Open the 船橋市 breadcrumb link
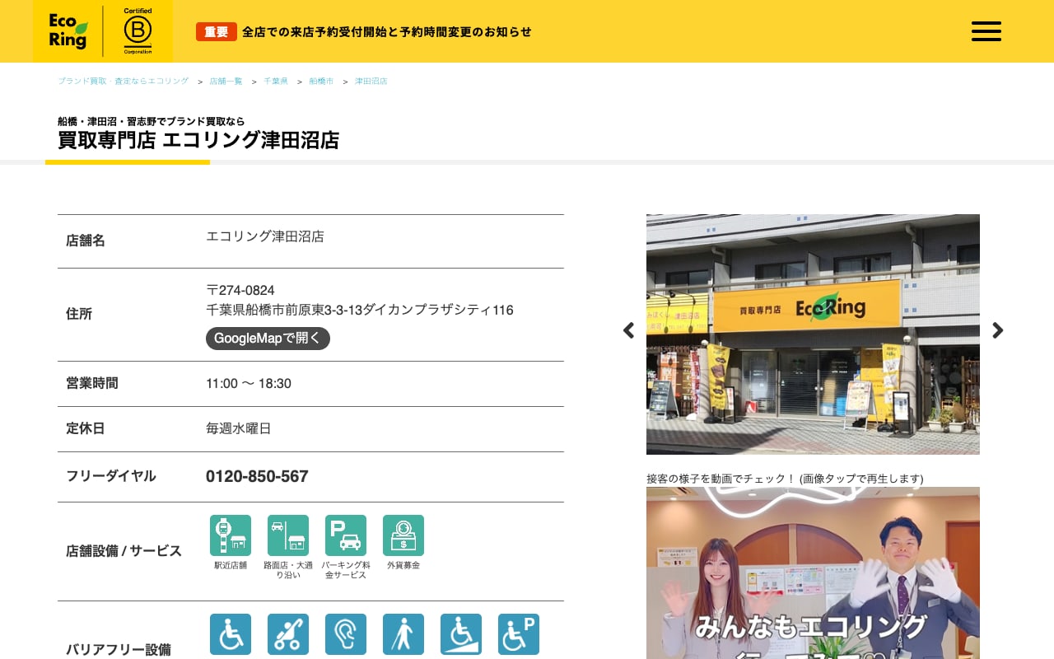The height and width of the screenshot is (659, 1054). (321, 81)
